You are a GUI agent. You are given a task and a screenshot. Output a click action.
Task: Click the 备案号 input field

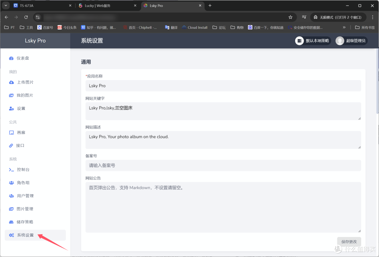click(x=223, y=165)
